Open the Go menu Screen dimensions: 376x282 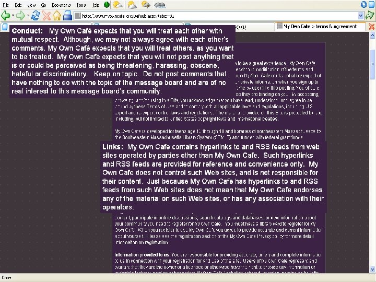(43, 5)
